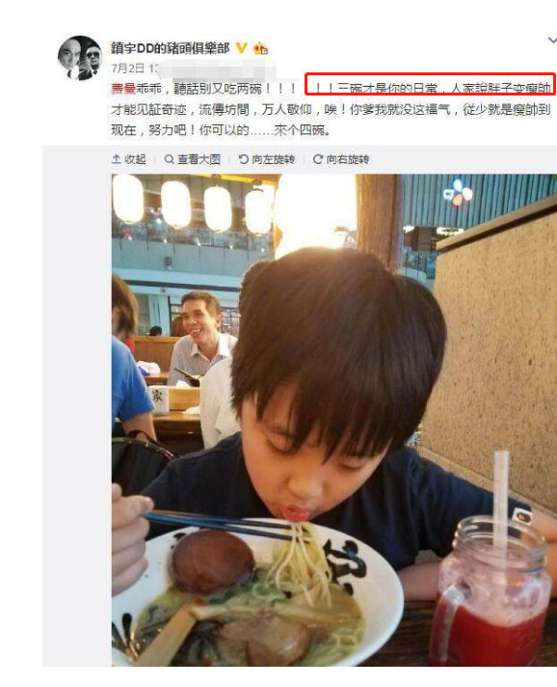Click the poster's profile avatar
This screenshot has width=557, height=687.
(x=79, y=58)
